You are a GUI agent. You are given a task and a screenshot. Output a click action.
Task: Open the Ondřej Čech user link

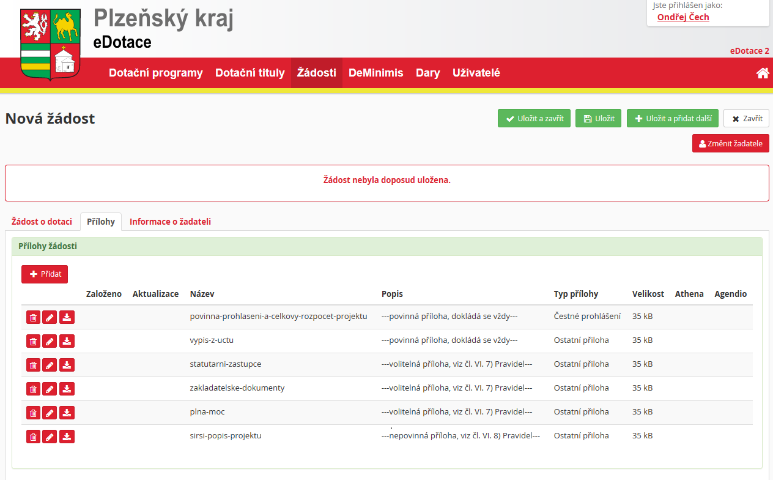point(683,17)
